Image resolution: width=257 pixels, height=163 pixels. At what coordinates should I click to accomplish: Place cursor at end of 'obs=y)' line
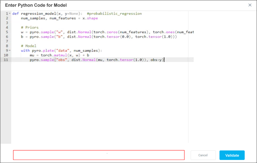[164, 60]
